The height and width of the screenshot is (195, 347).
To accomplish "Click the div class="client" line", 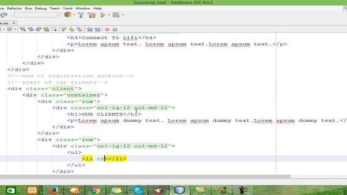I will coord(44,89).
